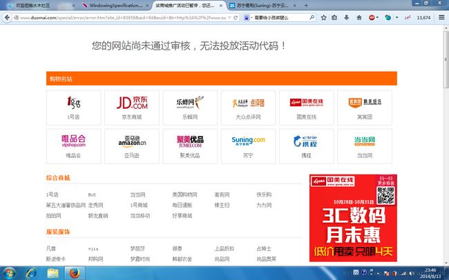Open the Firefox hamburger menu
449x280 pixels.
[x=441, y=18]
